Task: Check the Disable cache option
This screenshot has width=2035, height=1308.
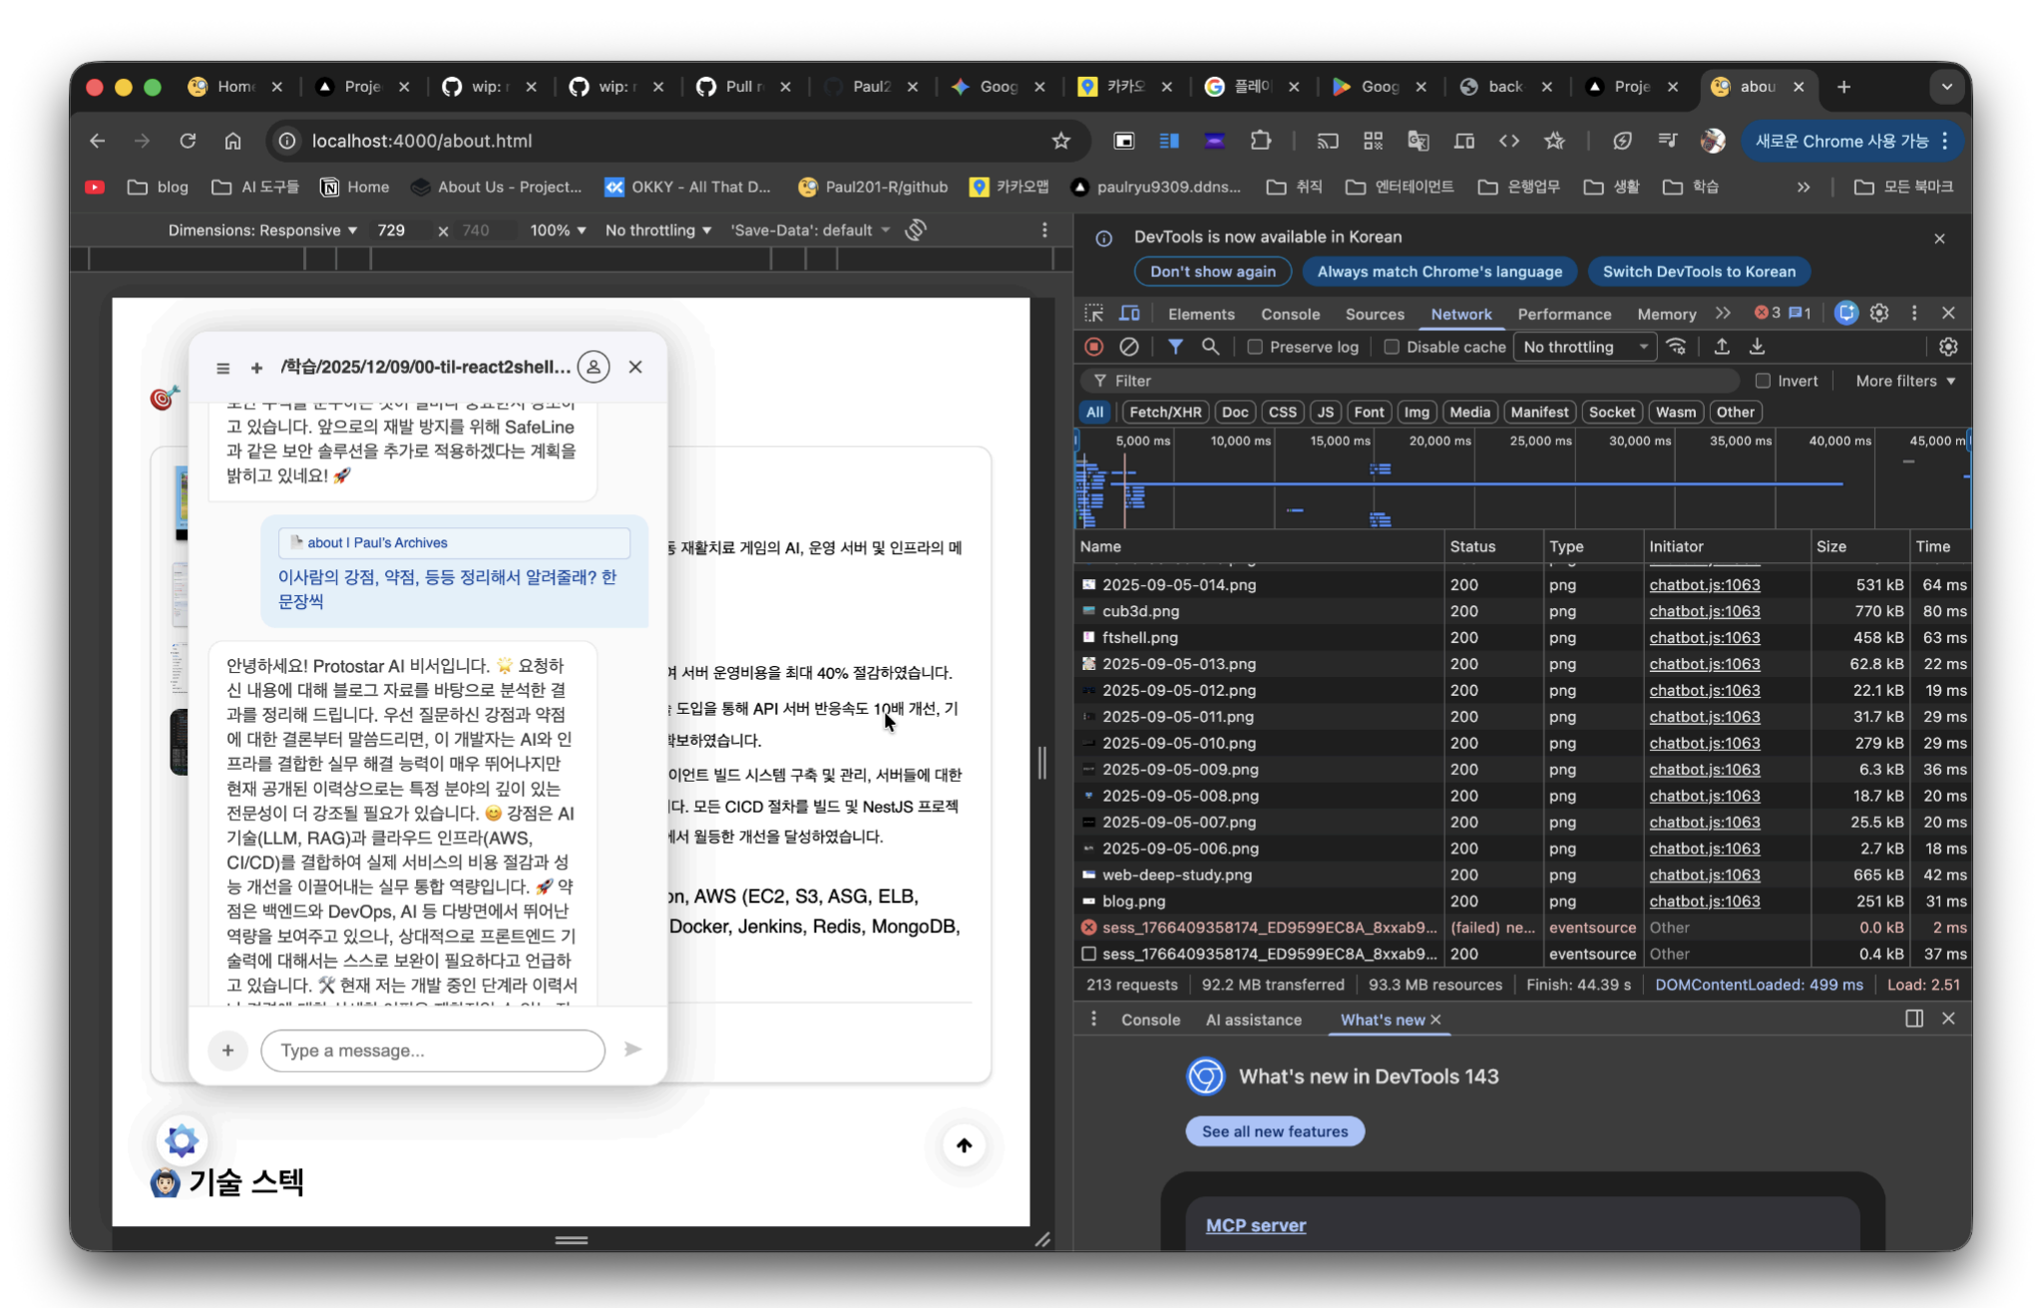Action: pyautogui.click(x=1392, y=347)
